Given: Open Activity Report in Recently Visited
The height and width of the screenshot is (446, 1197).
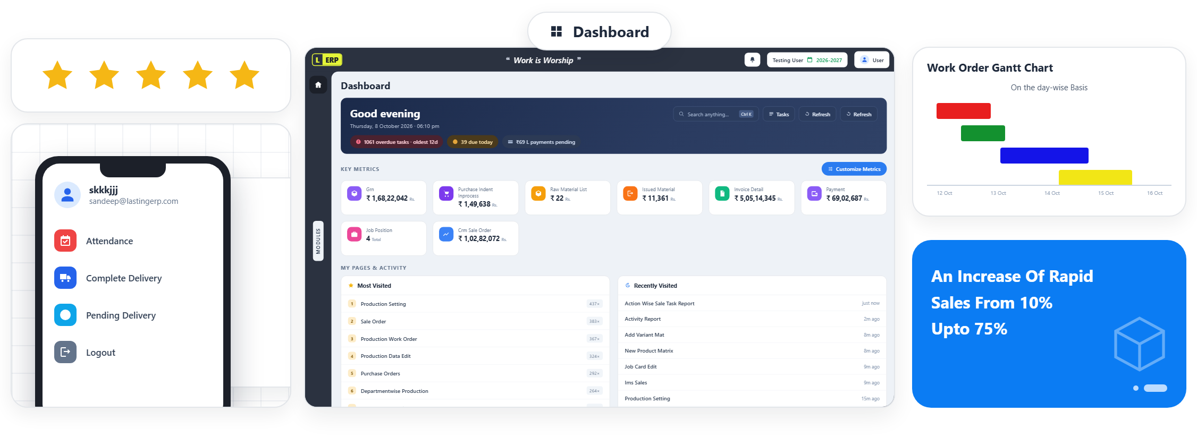Looking at the screenshot, I should click(x=752, y=319).
